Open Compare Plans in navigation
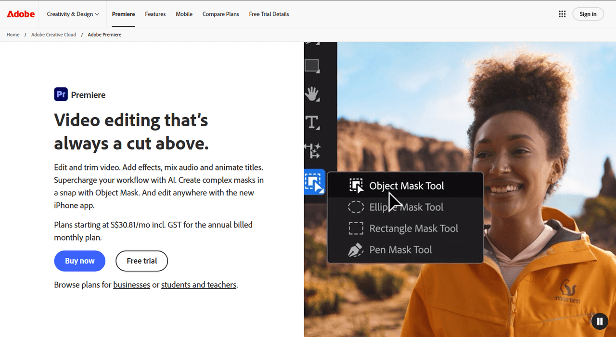616x337 pixels. click(x=220, y=14)
